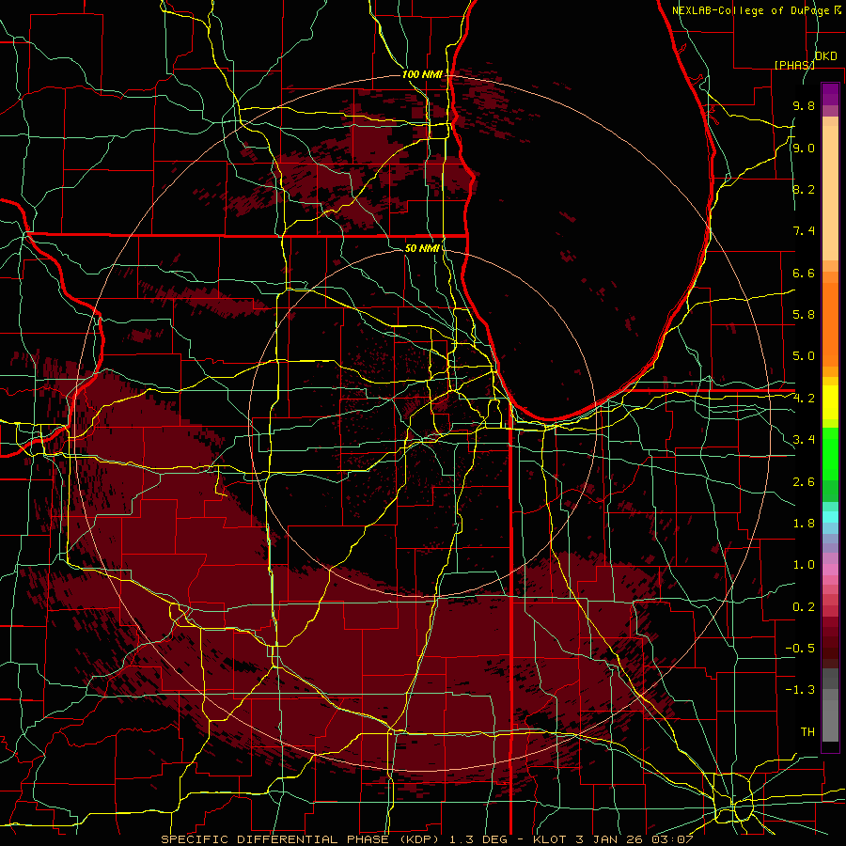The width and height of the screenshot is (846, 846).
Task: Click the 5.8 value on the color scale
Action: [804, 315]
